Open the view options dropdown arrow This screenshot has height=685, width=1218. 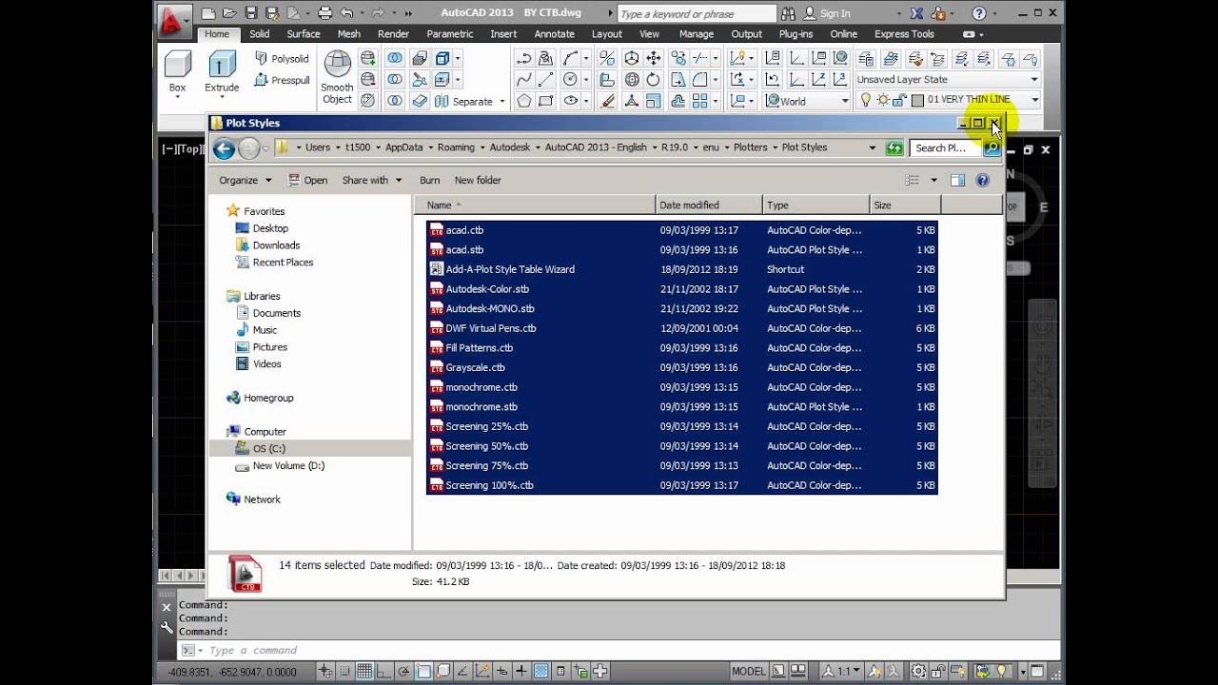pyautogui.click(x=933, y=180)
